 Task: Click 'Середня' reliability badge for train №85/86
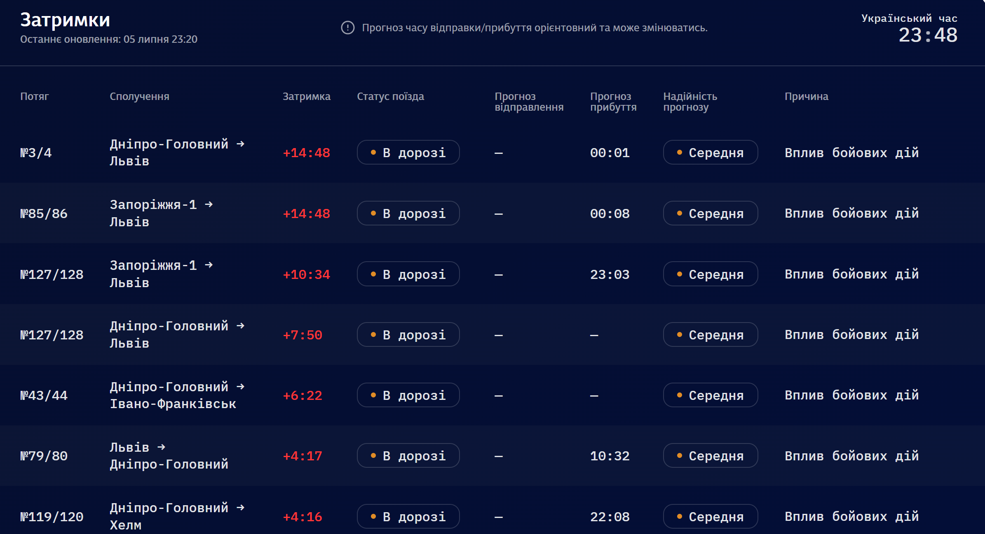[711, 213]
